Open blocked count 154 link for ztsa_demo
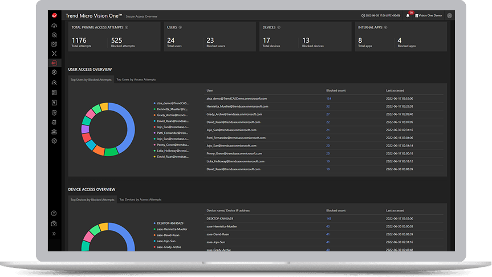Viewport: 492px width, 277px height. pyautogui.click(x=328, y=99)
